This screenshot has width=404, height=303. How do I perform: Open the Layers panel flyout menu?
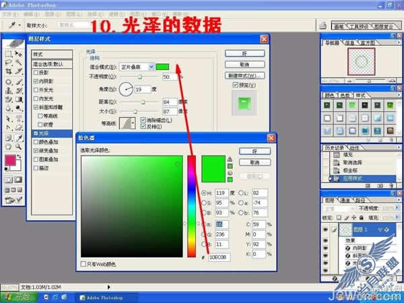click(399, 200)
